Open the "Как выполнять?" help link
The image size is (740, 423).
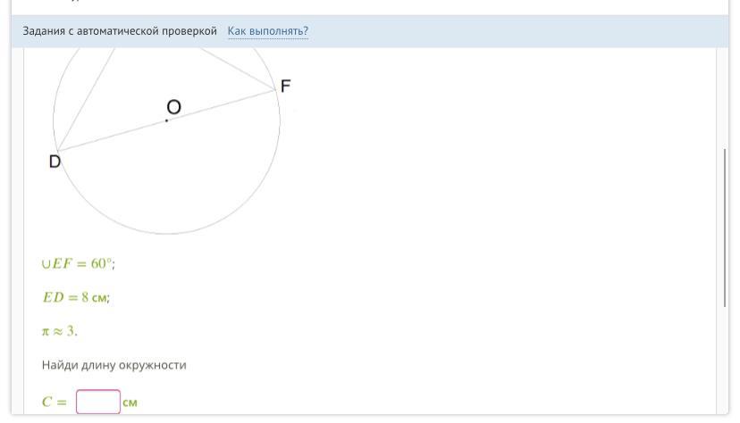(x=267, y=31)
